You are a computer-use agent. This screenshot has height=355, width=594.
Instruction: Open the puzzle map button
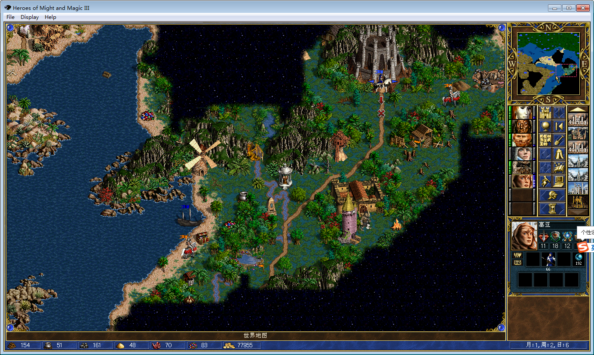[x=545, y=140]
